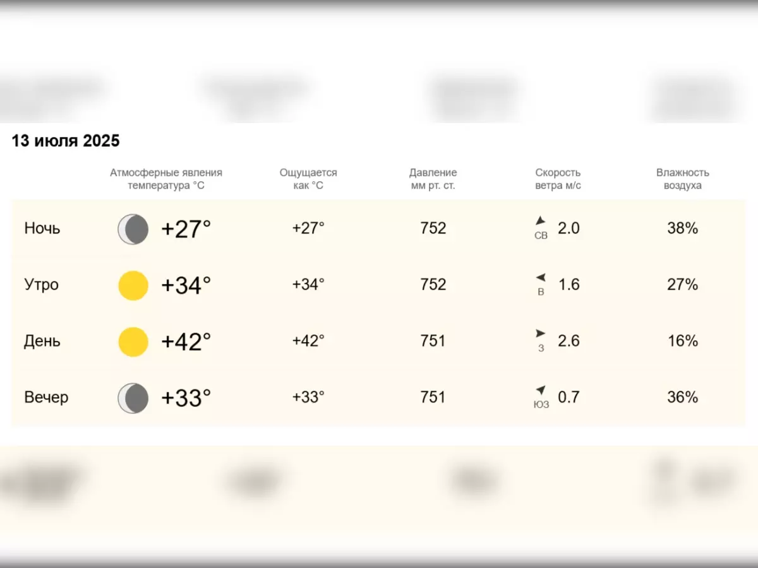Click the Влажность воздуха column header
758x568 pixels.
[682, 179]
